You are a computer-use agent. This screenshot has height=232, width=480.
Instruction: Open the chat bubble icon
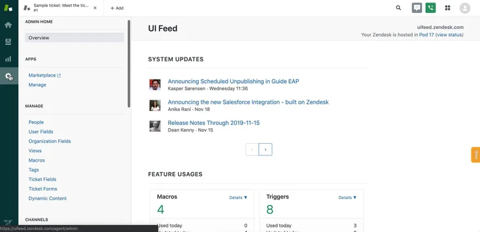tap(417, 8)
